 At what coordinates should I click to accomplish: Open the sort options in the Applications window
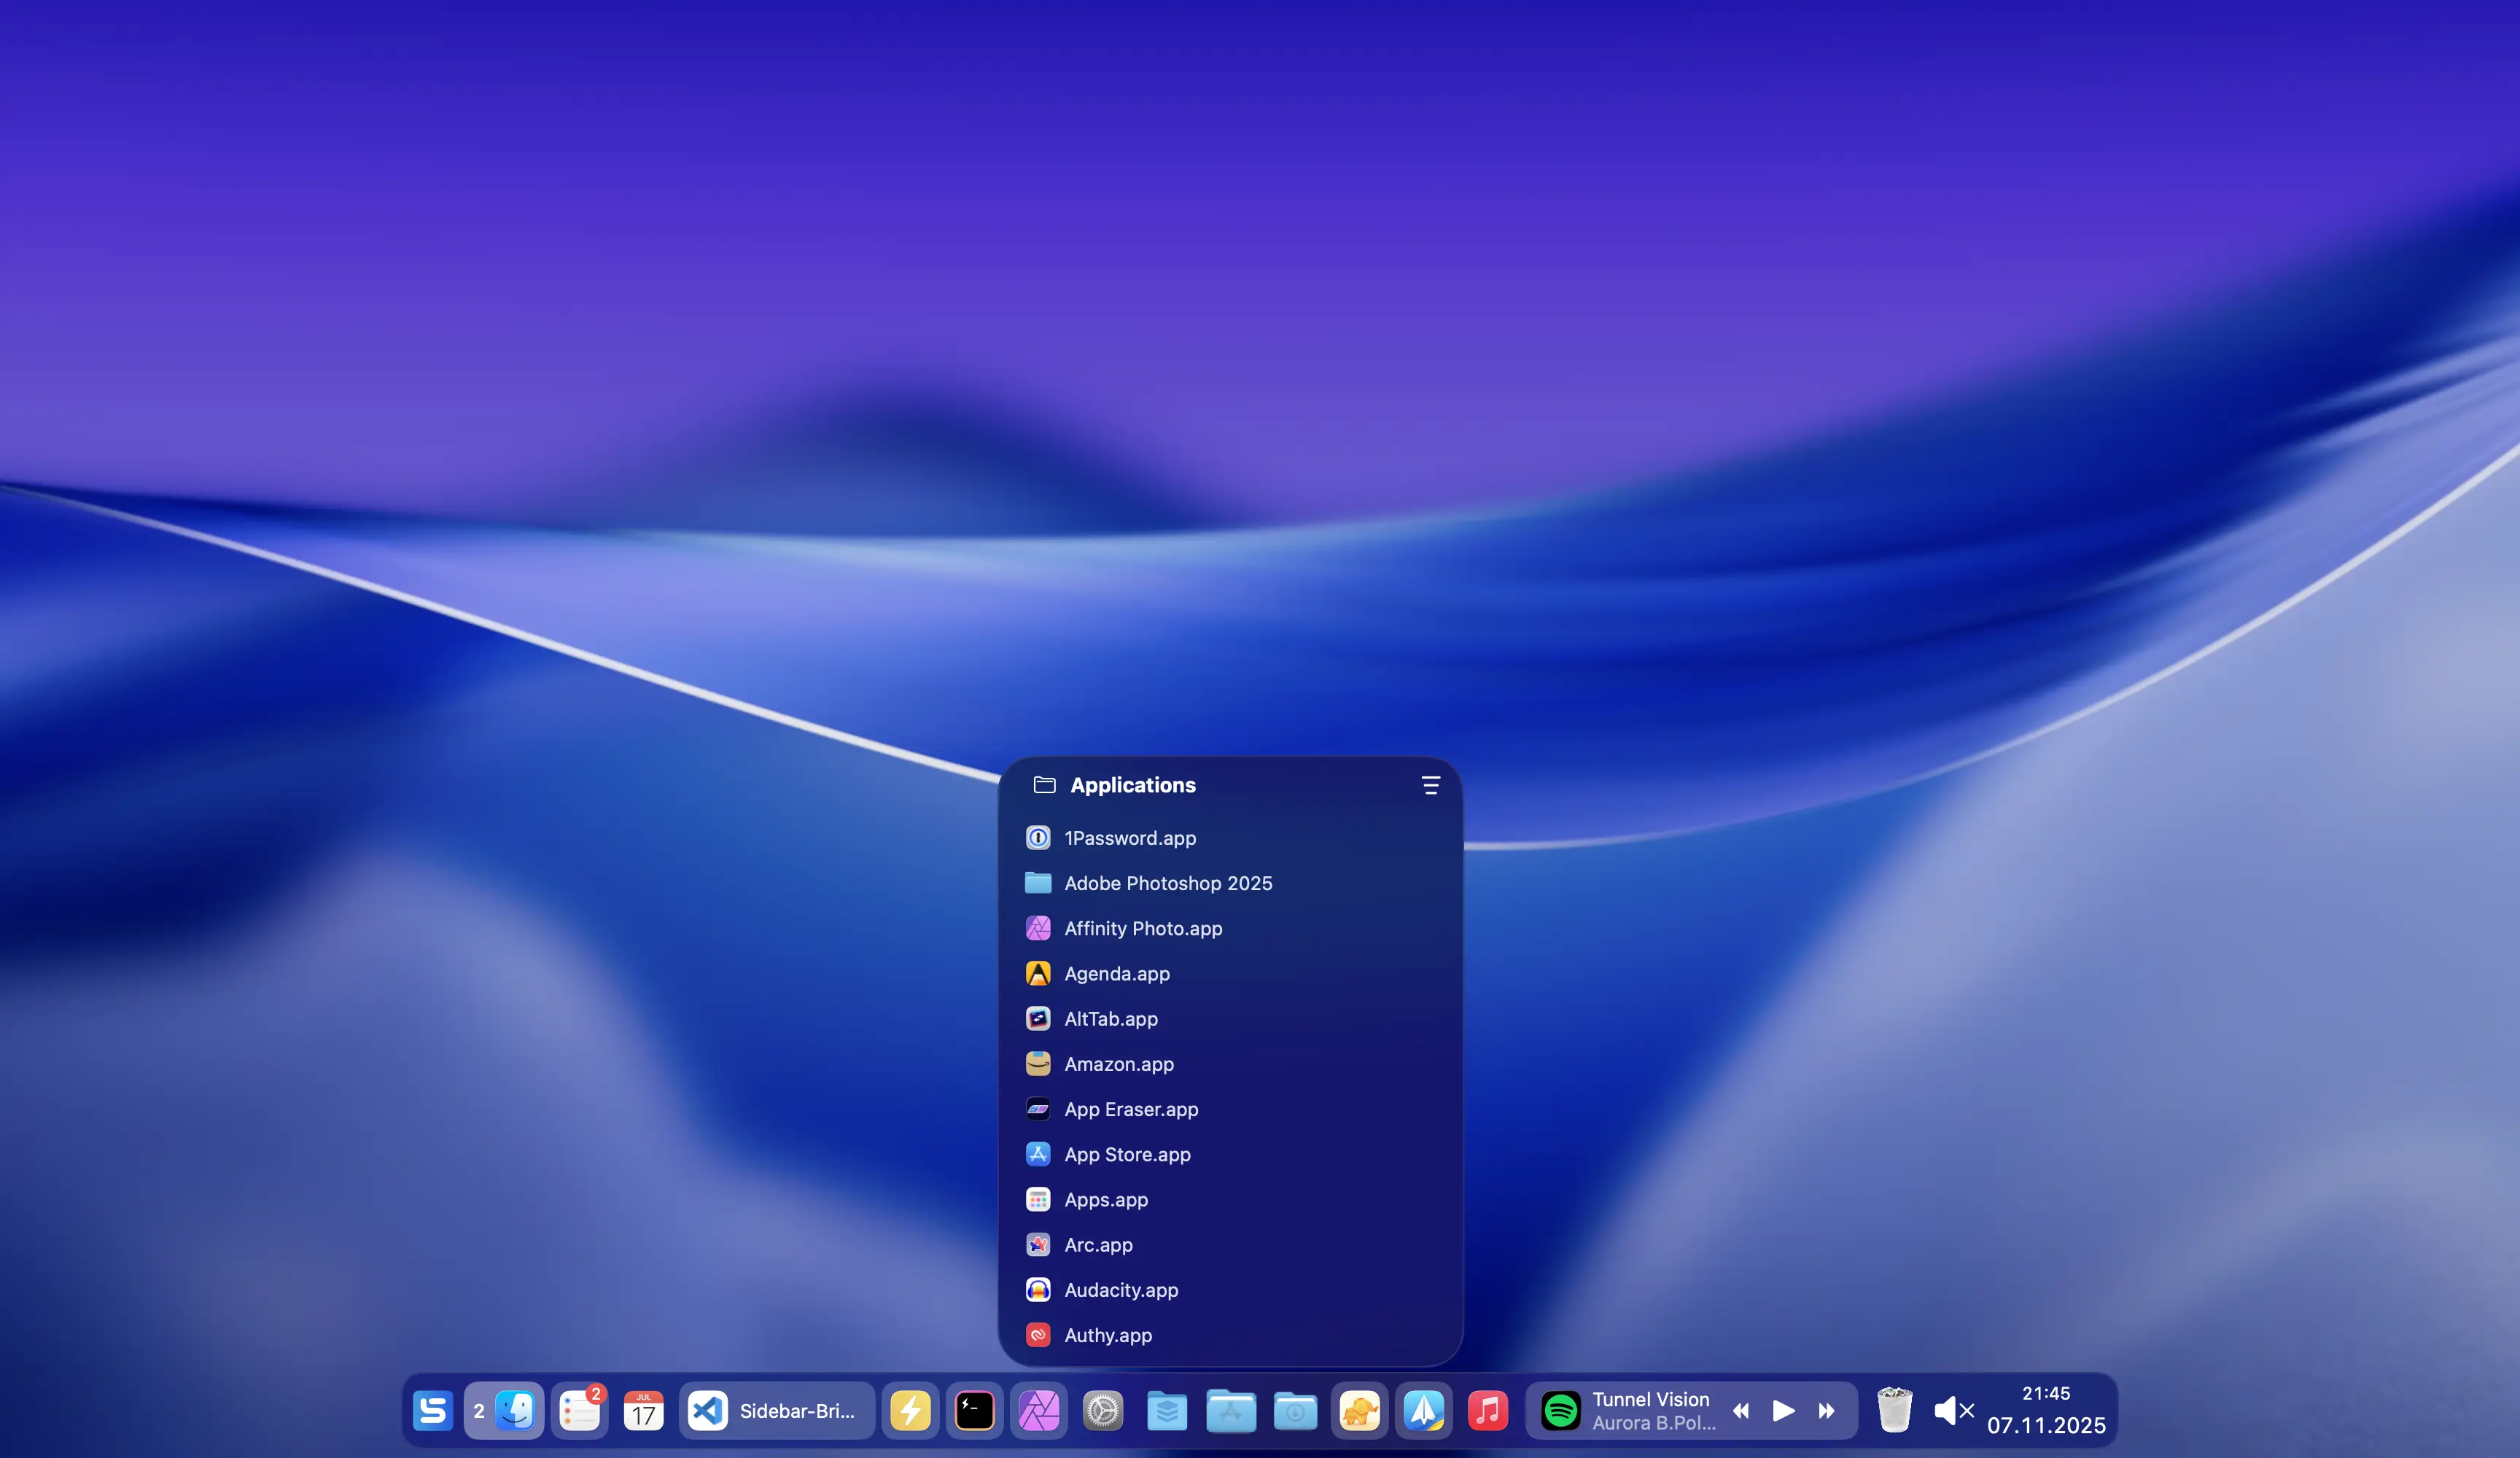(x=1429, y=785)
